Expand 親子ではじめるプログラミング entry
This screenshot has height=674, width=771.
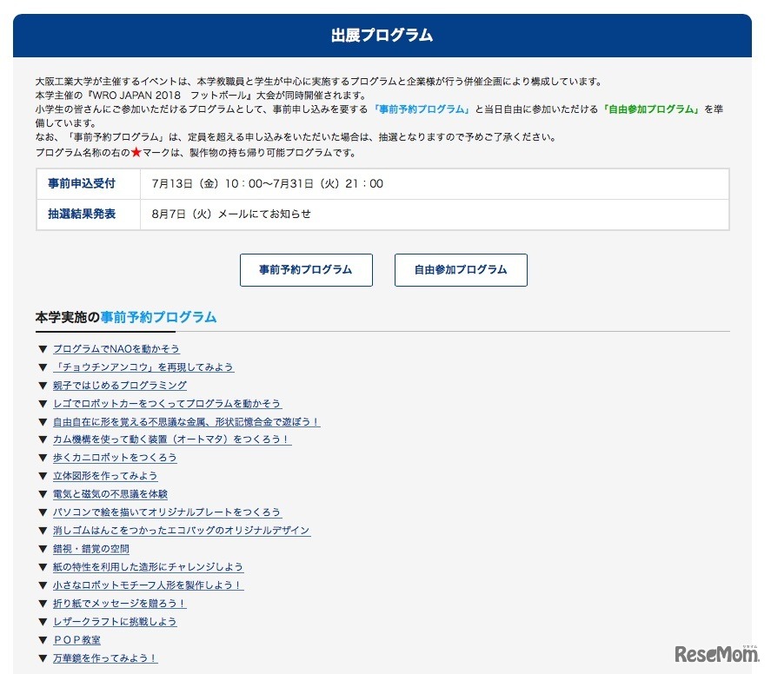pos(122,385)
